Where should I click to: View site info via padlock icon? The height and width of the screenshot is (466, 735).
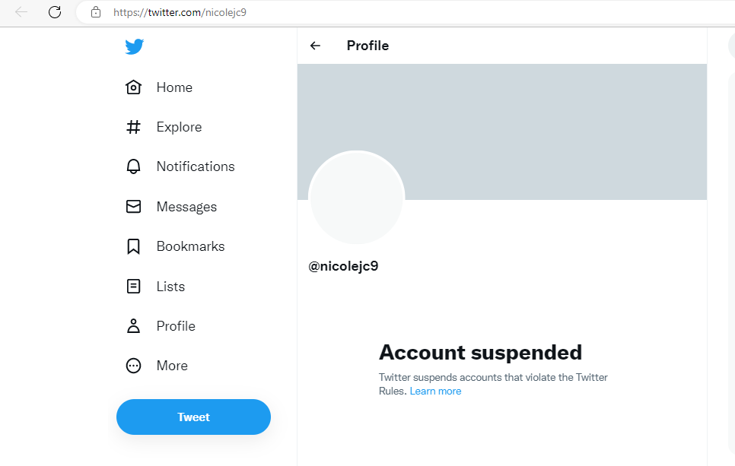tap(96, 12)
